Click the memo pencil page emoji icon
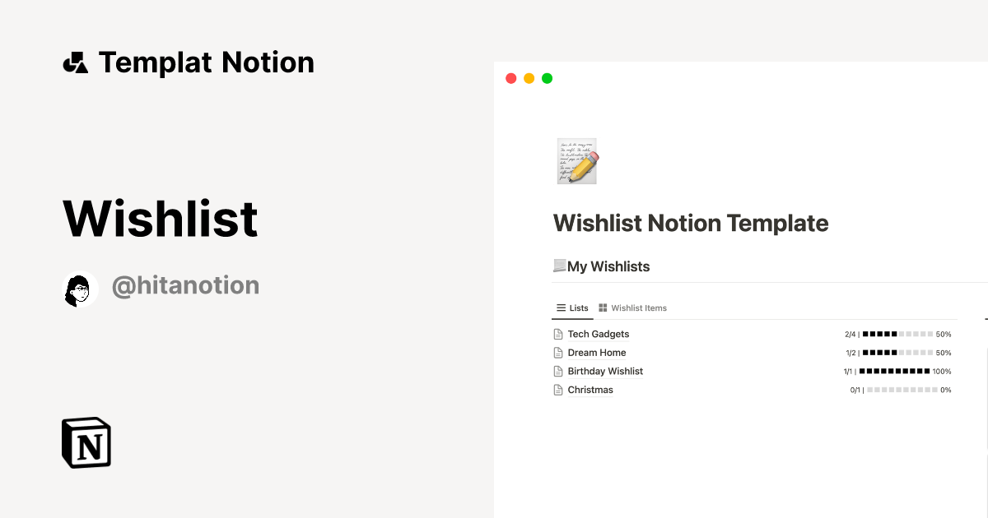The width and height of the screenshot is (988, 518). pos(576,161)
